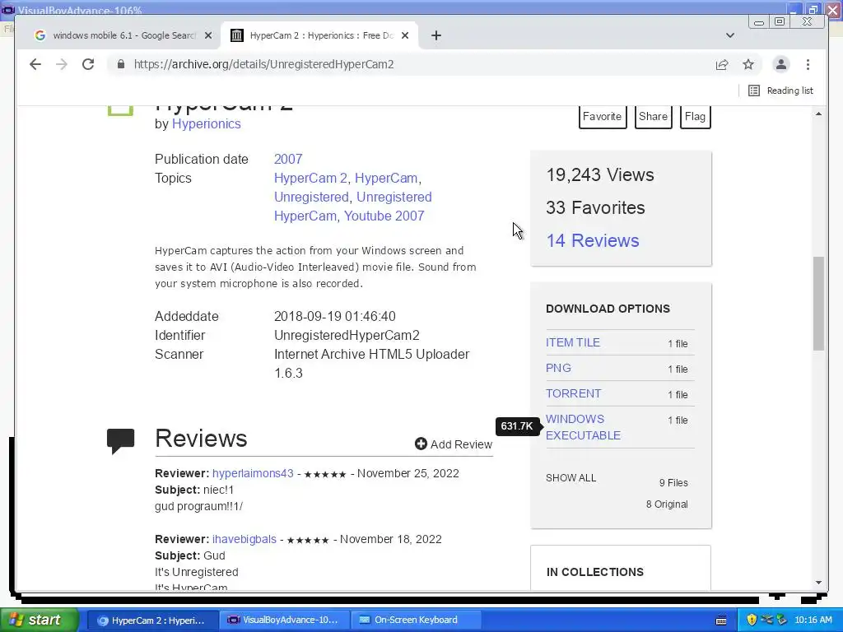Go back with the browser back arrow
The width and height of the screenshot is (843, 632).
35,64
